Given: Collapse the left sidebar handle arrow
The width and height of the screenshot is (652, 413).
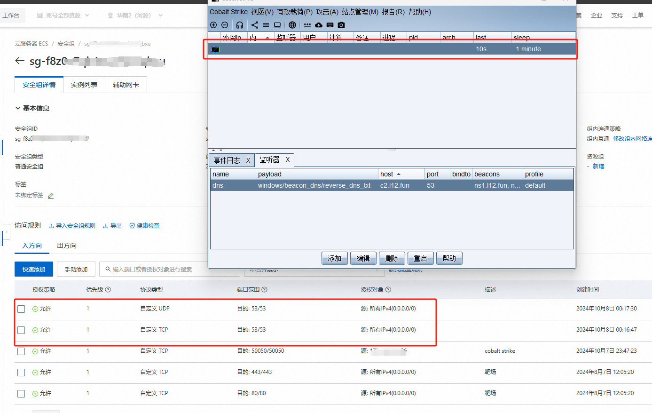Looking at the screenshot, I should click(7, 233).
